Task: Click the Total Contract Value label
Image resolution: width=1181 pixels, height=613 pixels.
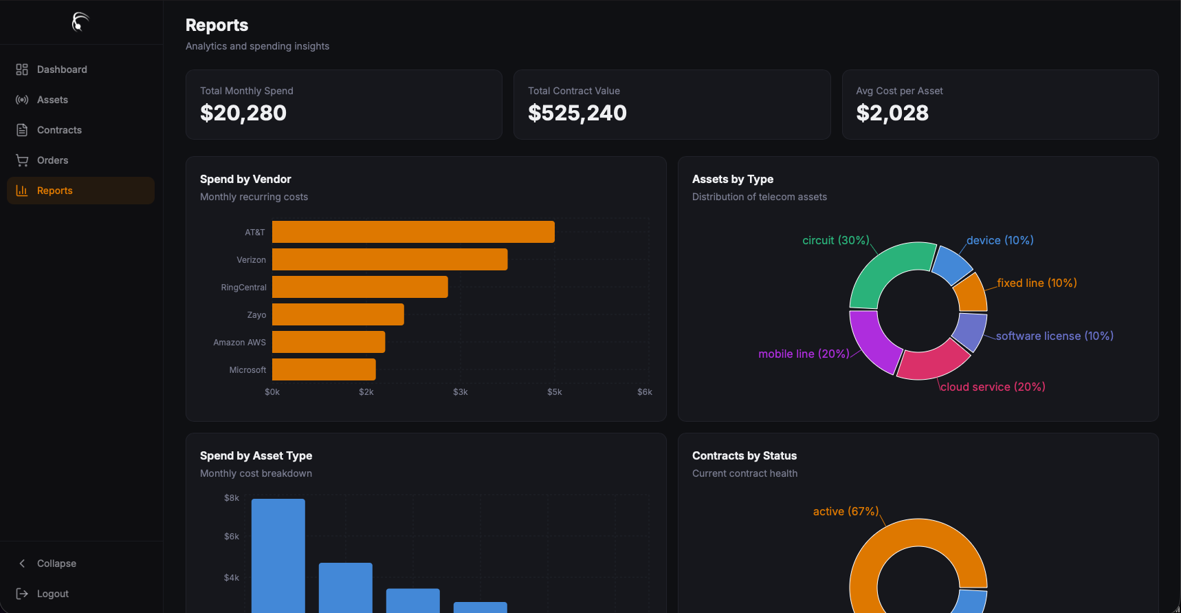Action: coord(574,91)
